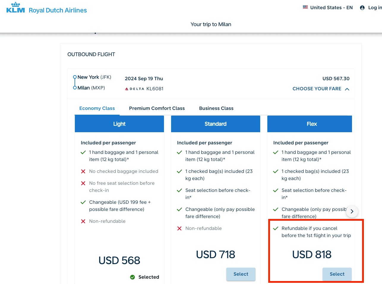Click the Flex fare header
The width and height of the screenshot is (382, 284).
[311, 124]
